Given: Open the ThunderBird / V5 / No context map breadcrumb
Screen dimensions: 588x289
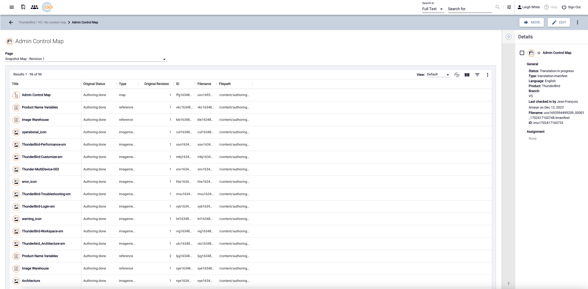Looking at the screenshot, I should coord(42,22).
